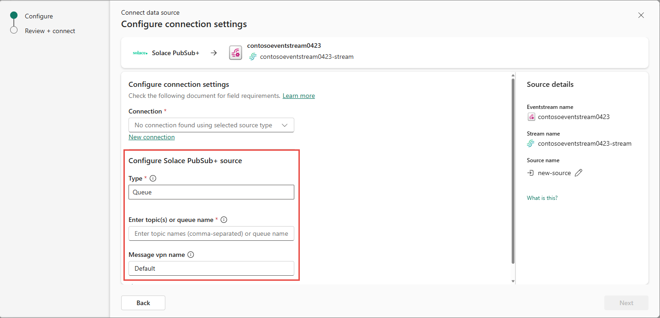The image size is (660, 318).
Task: Click the Solace PubSub+ logo
Action: click(x=140, y=53)
